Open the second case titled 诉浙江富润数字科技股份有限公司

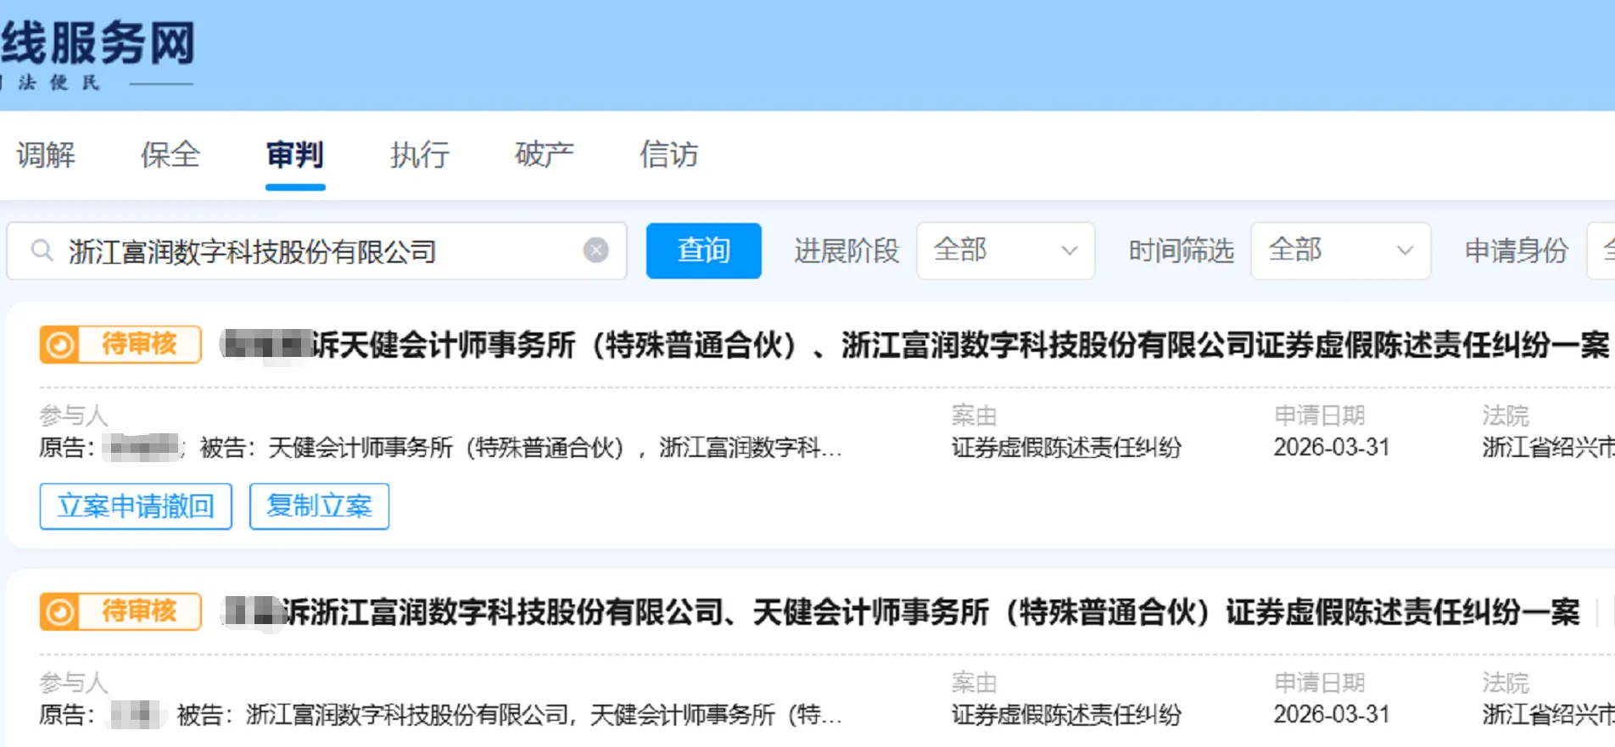tap(930, 612)
